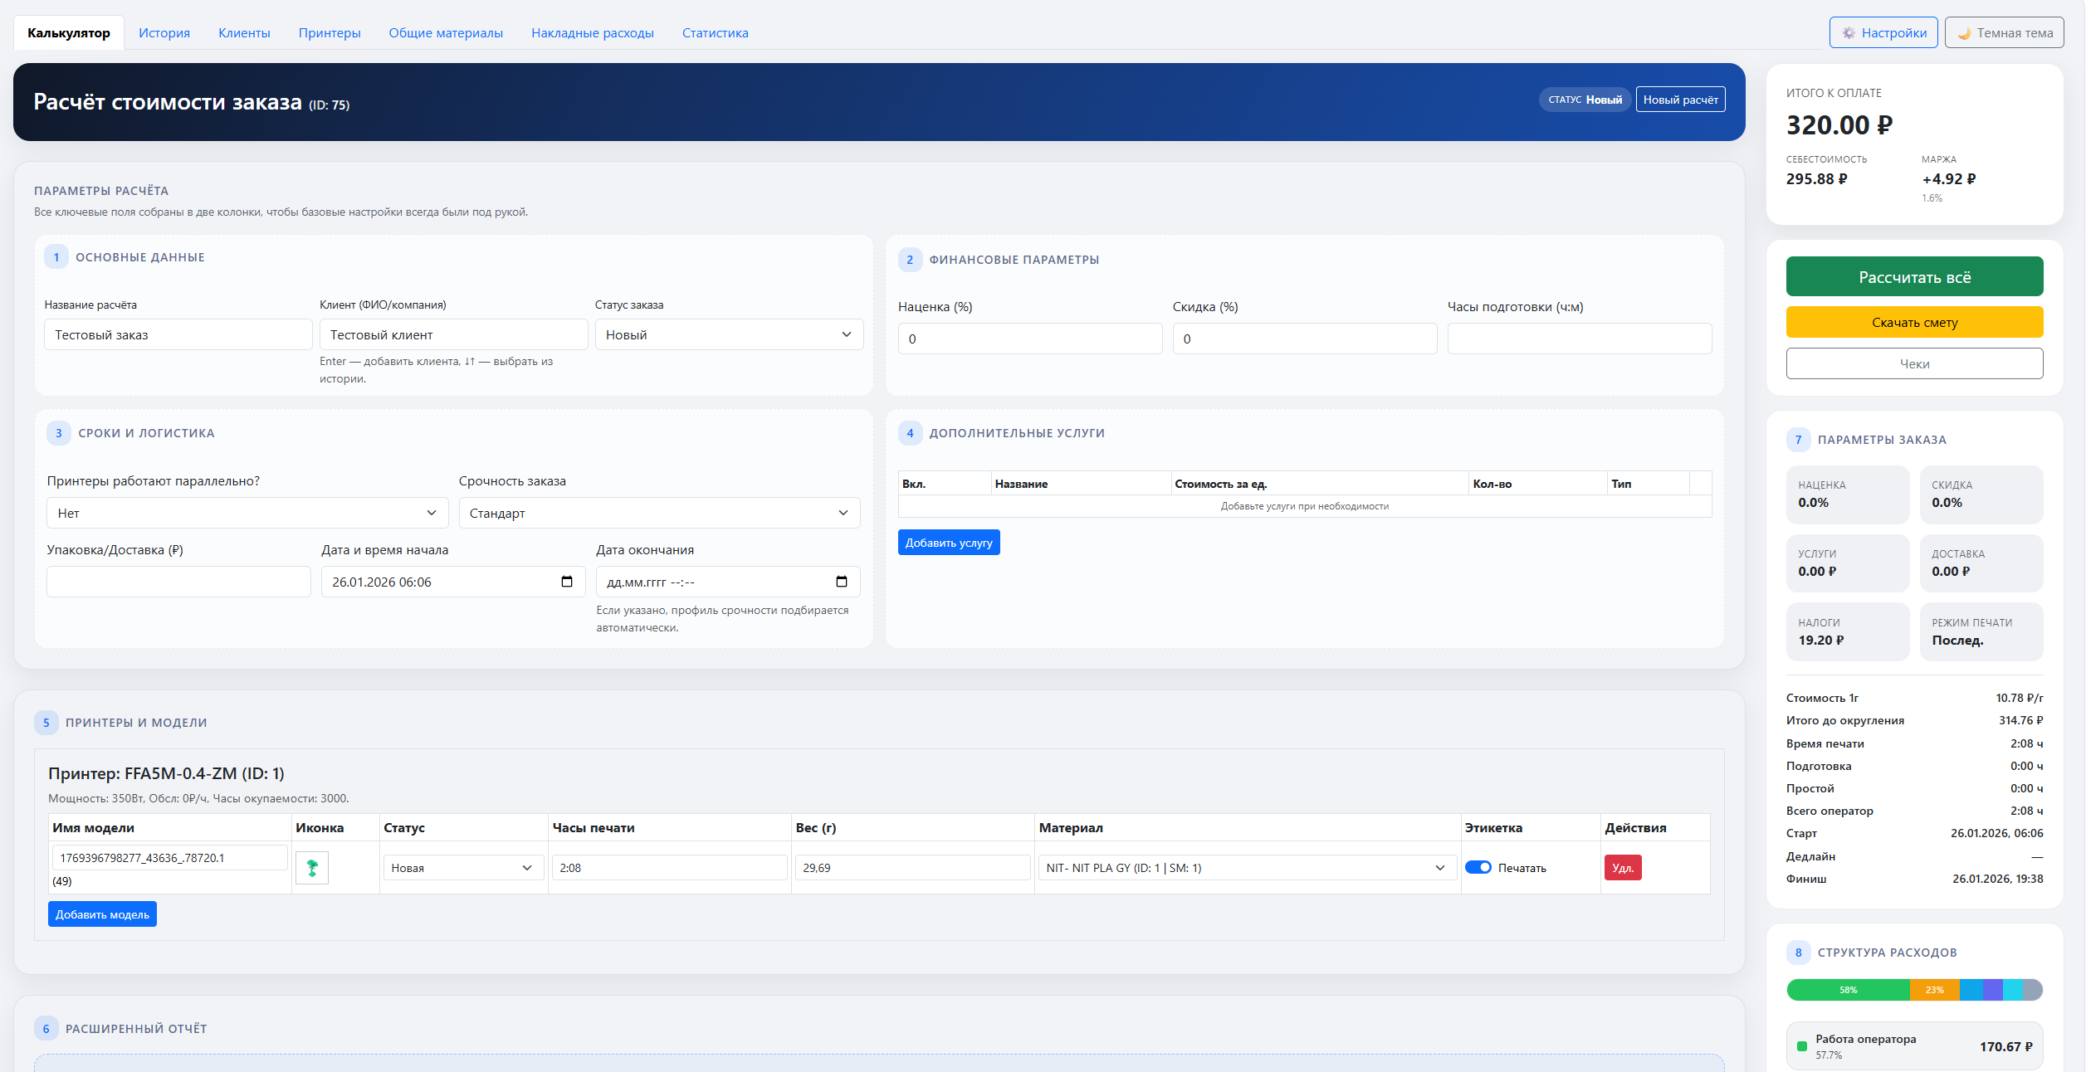
Task: Open calendar picker for end date field
Action: click(x=841, y=582)
